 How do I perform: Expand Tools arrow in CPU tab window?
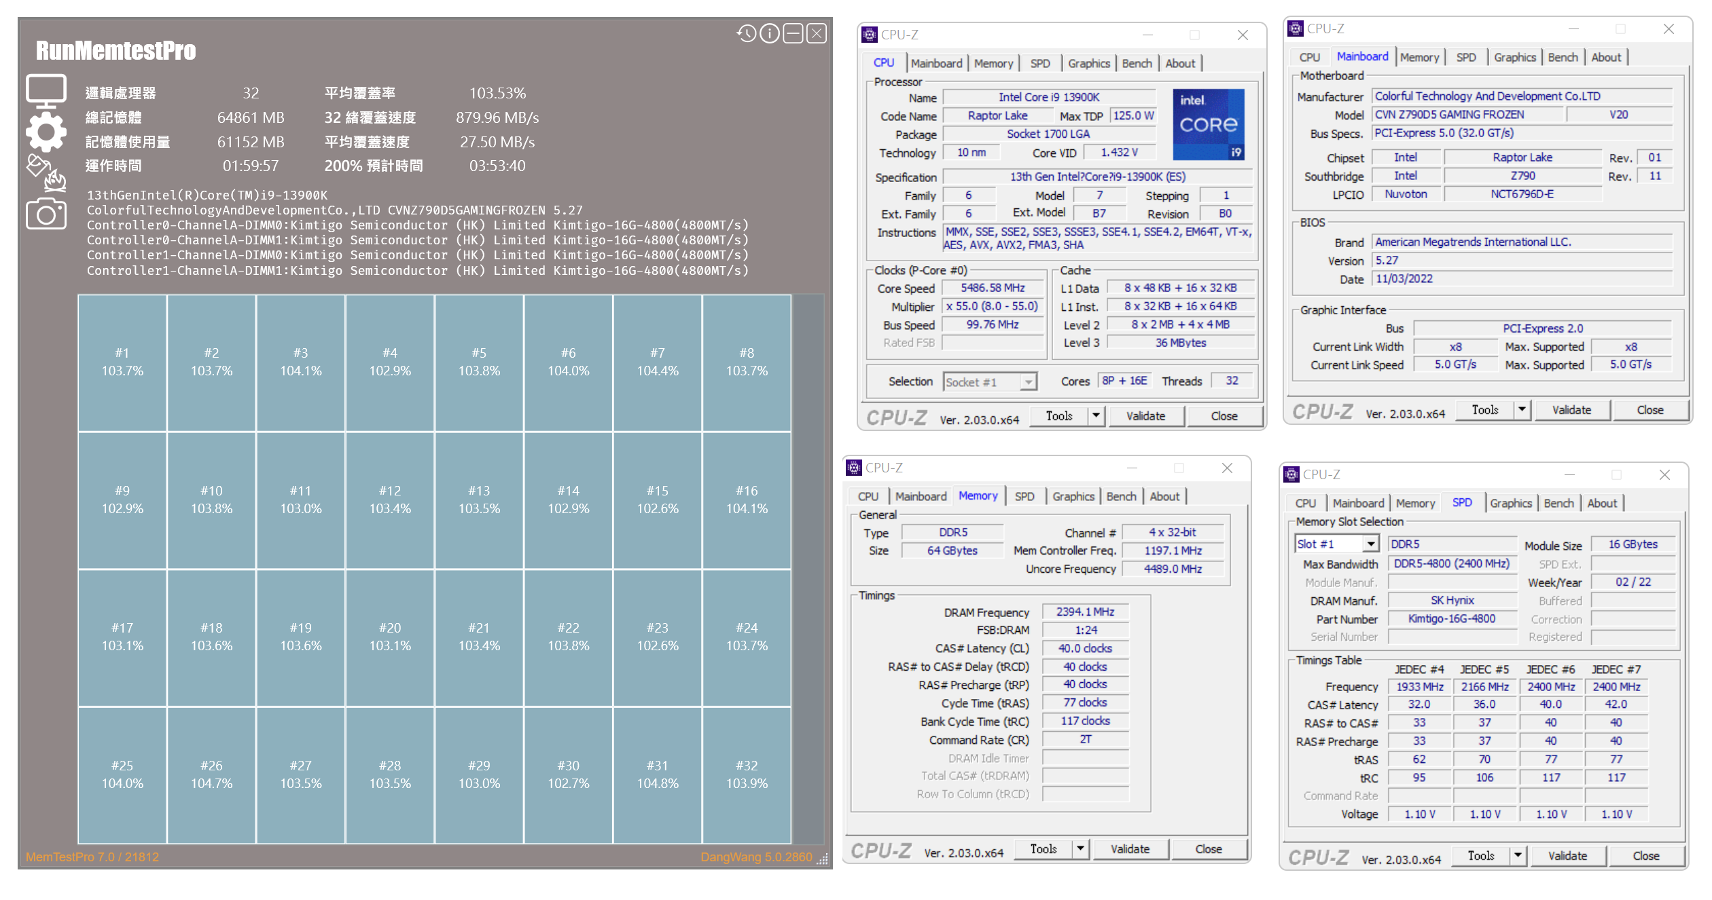[1095, 416]
